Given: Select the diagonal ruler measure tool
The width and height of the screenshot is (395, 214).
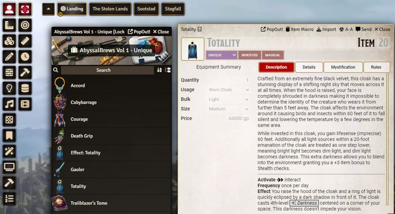Looking at the screenshot, I should 25,41.
